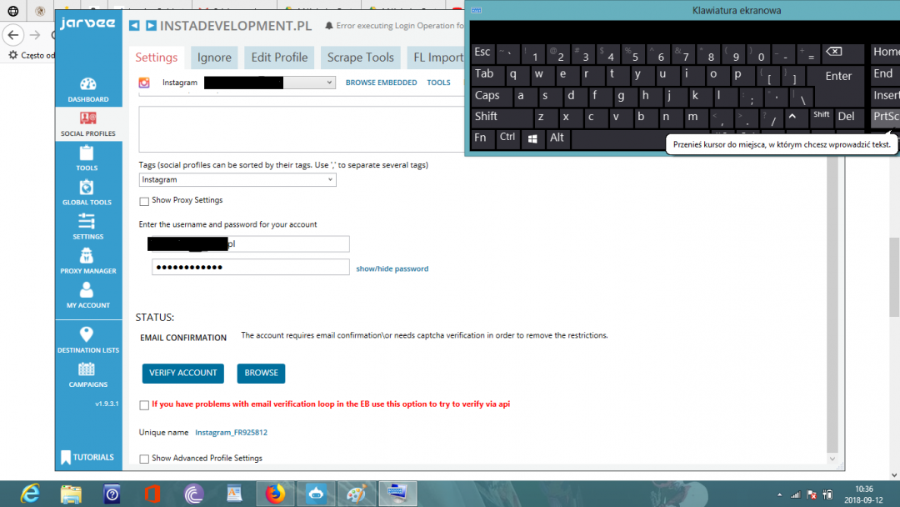Open the Scrape Tools tab
This screenshot has width=900, height=507.
[x=360, y=58]
